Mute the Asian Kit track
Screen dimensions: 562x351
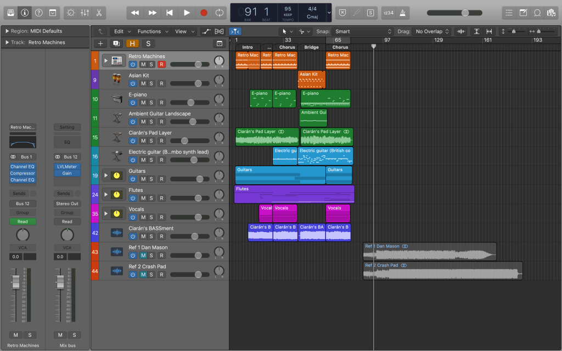pyautogui.click(x=143, y=83)
